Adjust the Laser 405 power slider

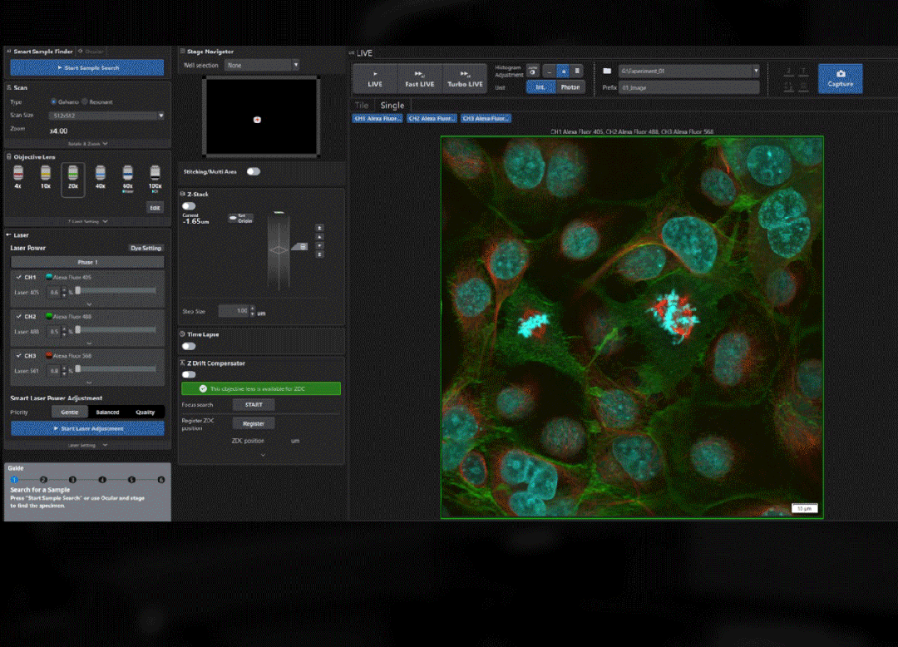pos(78,291)
